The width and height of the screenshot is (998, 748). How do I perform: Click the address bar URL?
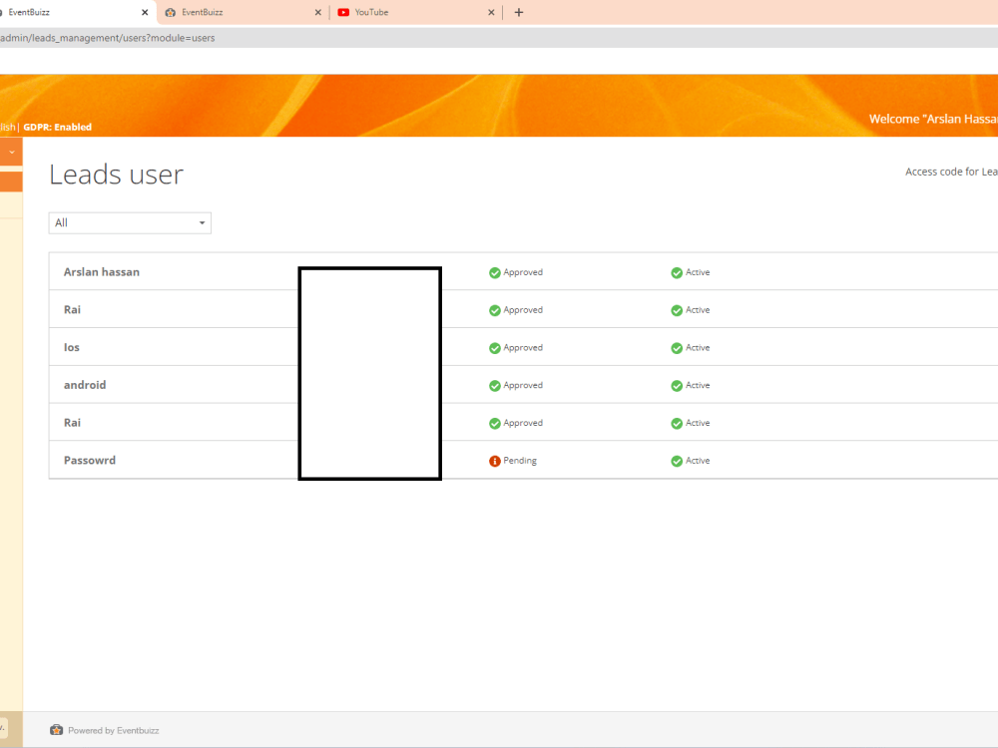click(x=107, y=38)
